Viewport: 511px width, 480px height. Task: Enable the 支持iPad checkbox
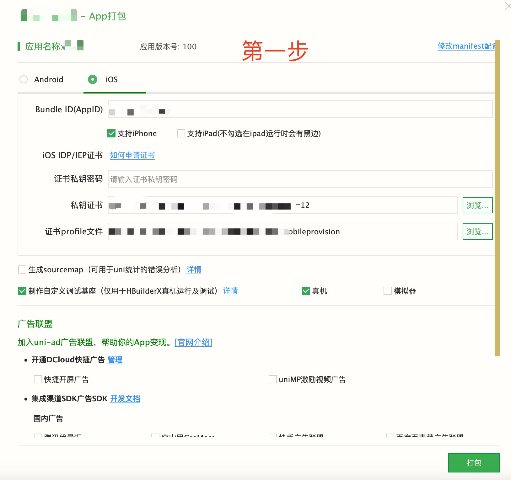(x=181, y=134)
